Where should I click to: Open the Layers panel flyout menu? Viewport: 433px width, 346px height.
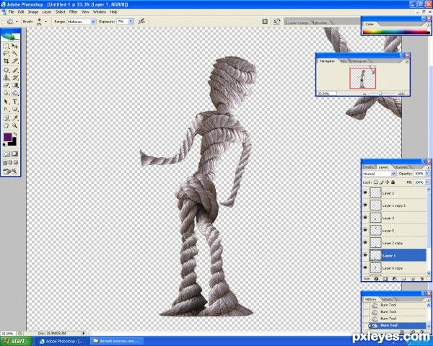(x=428, y=167)
